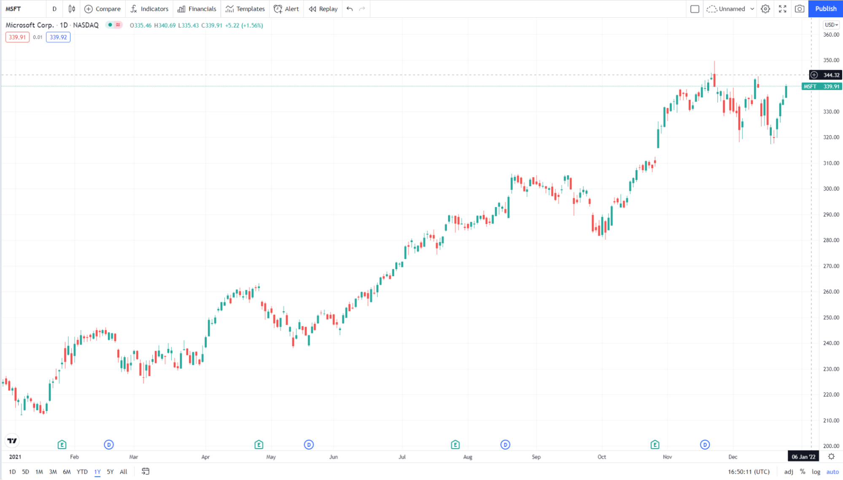843x480 pixels.
Task: Open axis settings gear at bottom right
Action: click(x=831, y=456)
